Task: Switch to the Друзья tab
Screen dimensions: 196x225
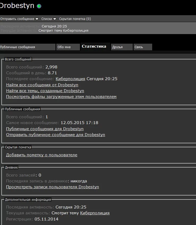Action: tap(121, 47)
